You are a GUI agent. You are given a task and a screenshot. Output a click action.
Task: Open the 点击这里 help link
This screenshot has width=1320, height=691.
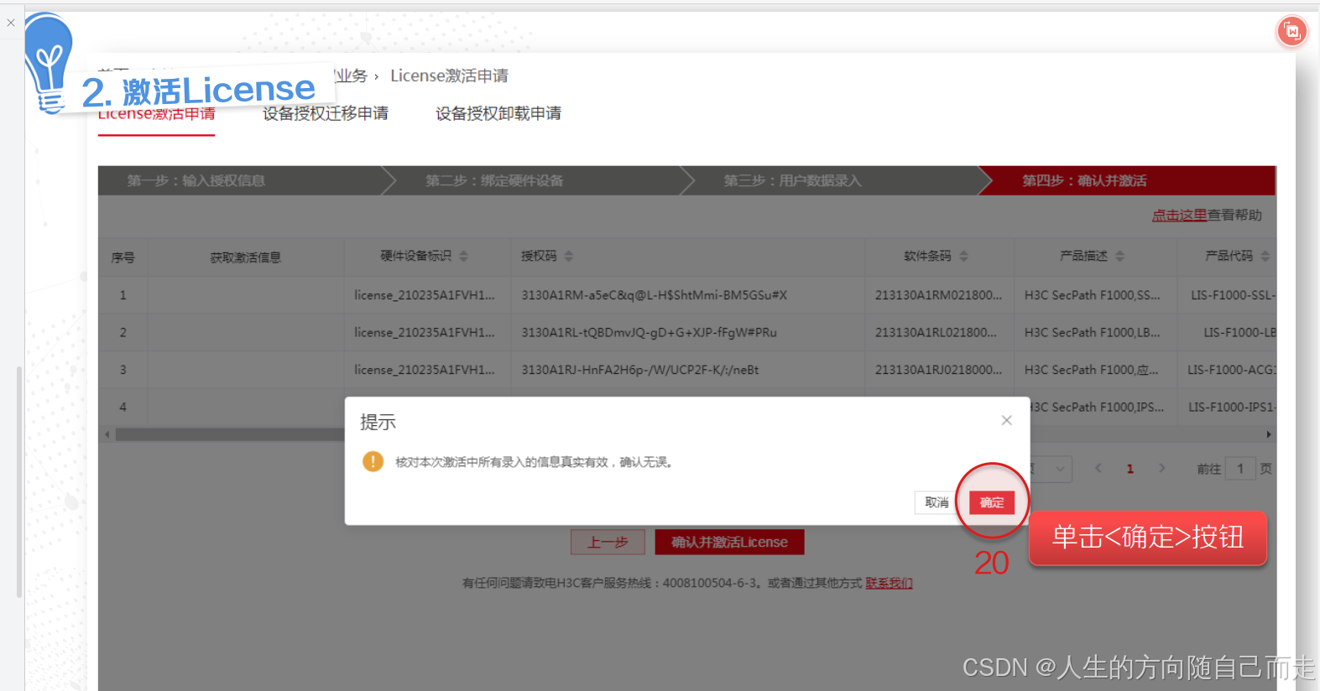pyautogui.click(x=1179, y=215)
